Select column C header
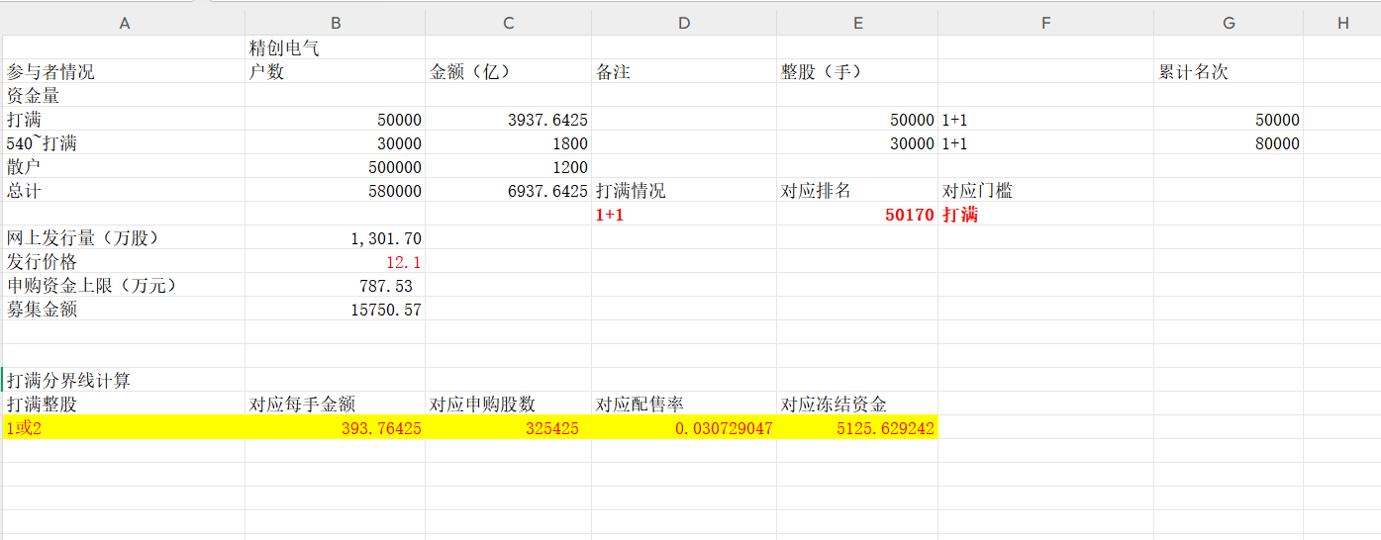The image size is (1381, 540). 508,23
